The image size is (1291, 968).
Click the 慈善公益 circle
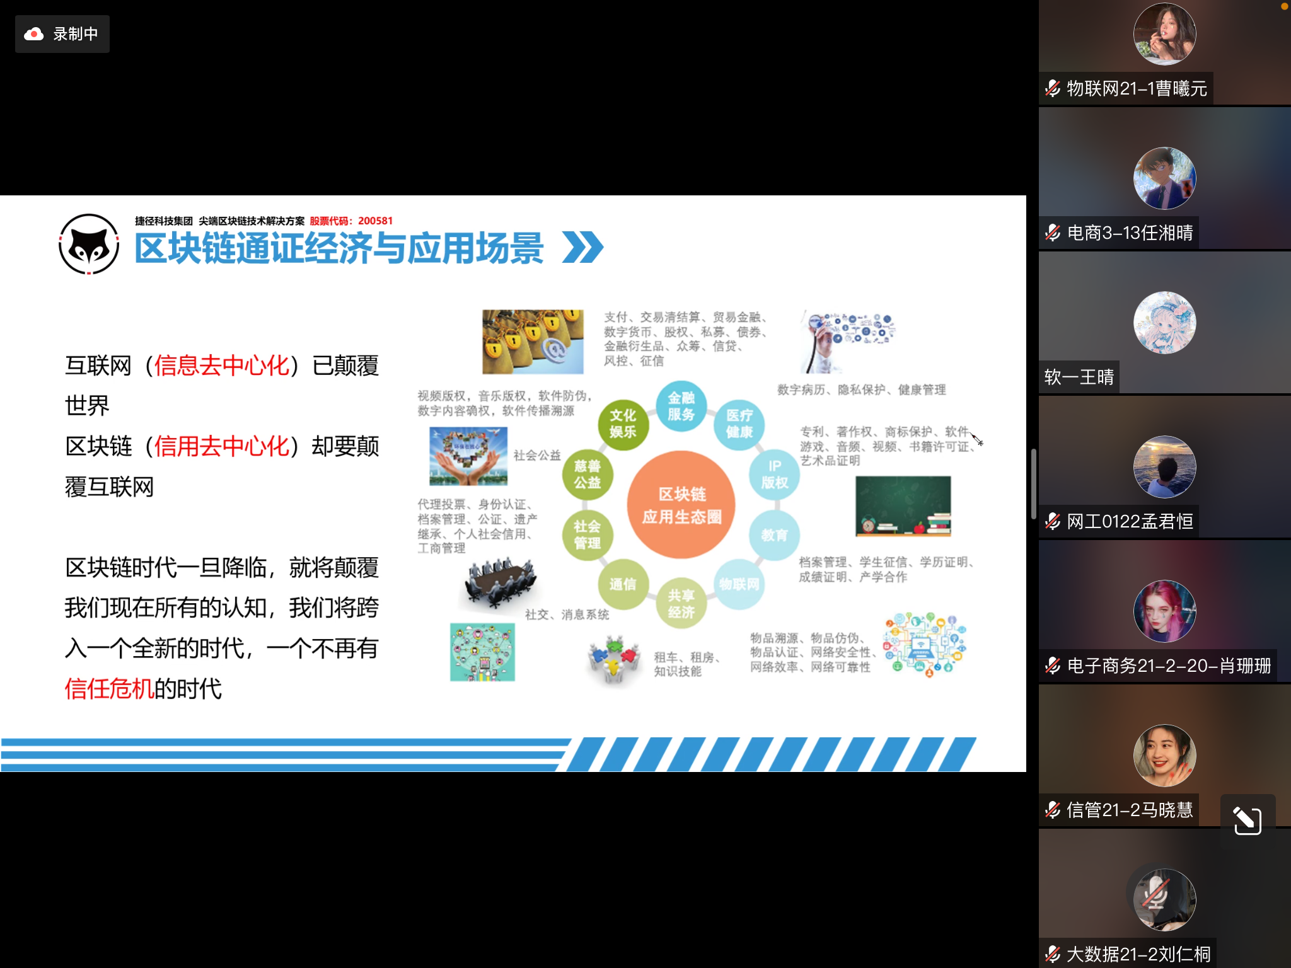pos(588,475)
